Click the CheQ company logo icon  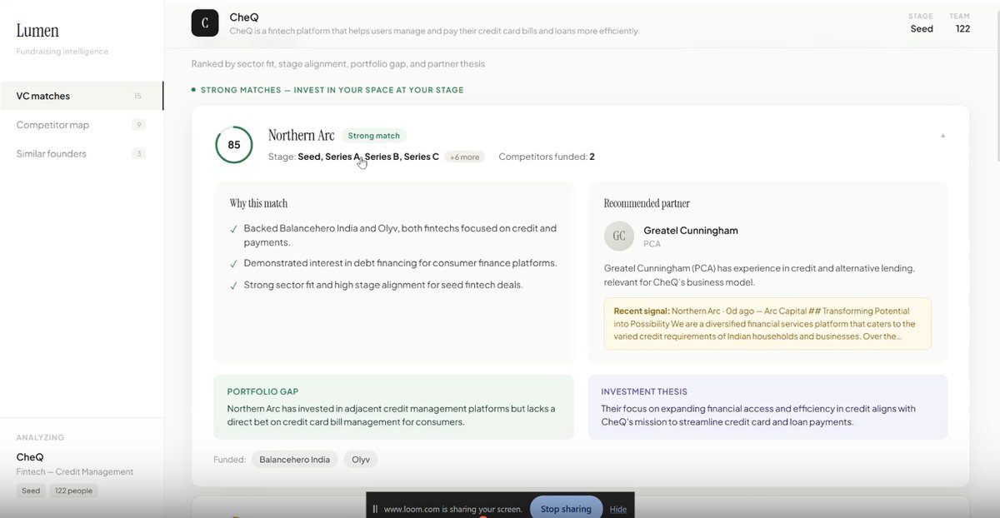tap(205, 23)
